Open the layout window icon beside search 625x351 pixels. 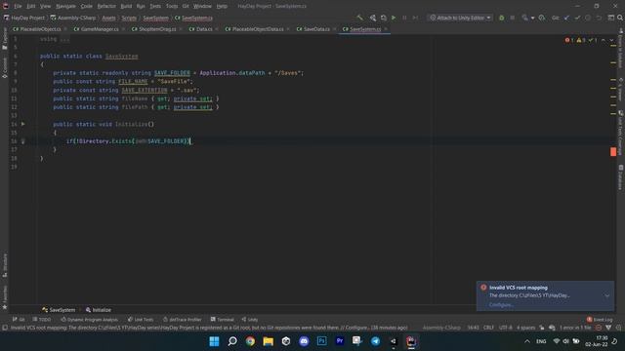coord(610,18)
